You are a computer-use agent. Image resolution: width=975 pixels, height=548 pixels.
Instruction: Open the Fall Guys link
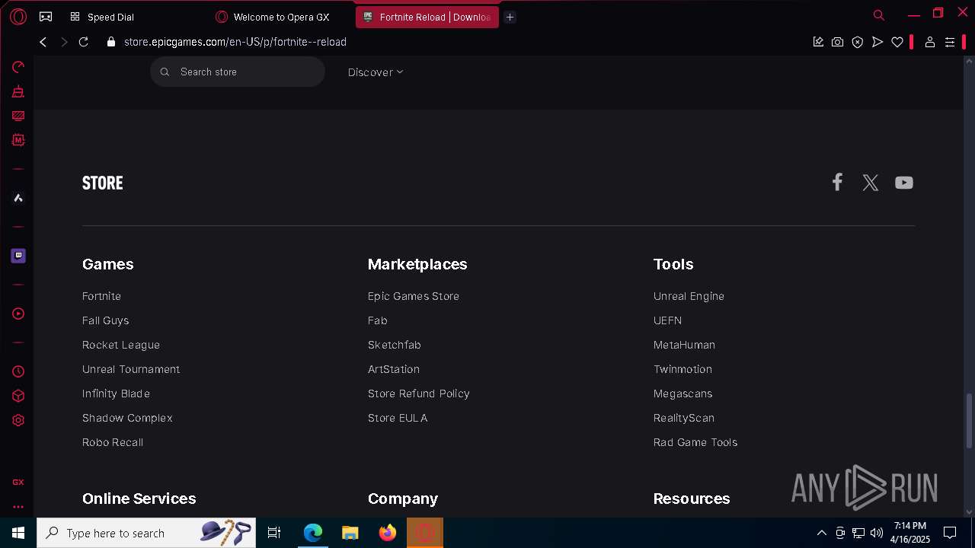(x=105, y=320)
